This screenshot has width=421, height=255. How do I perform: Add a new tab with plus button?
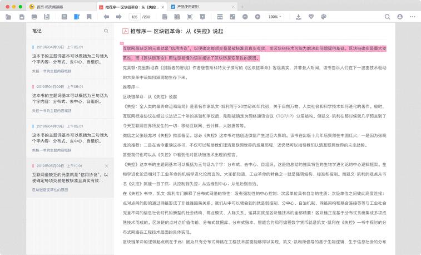point(242,7)
